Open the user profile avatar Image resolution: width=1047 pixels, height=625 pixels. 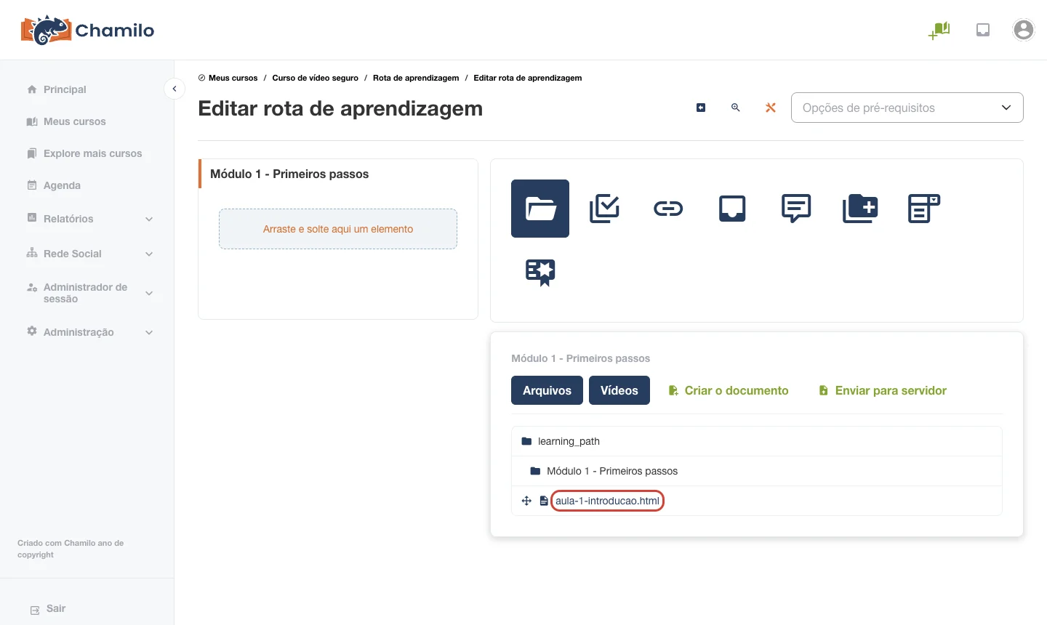[1024, 30]
